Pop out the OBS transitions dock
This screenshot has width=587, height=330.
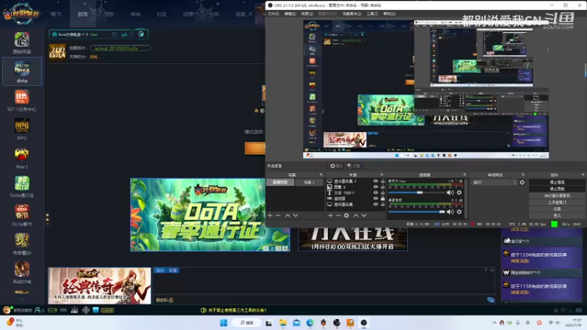click(x=523, y=175)
